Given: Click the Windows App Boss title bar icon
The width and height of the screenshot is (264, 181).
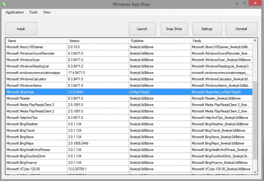Looking at the screenshot, I should 4,4.
